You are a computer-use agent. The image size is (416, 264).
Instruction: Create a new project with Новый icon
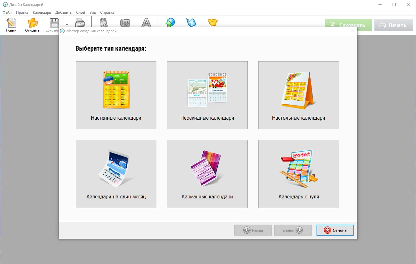[x=11, y=25]
